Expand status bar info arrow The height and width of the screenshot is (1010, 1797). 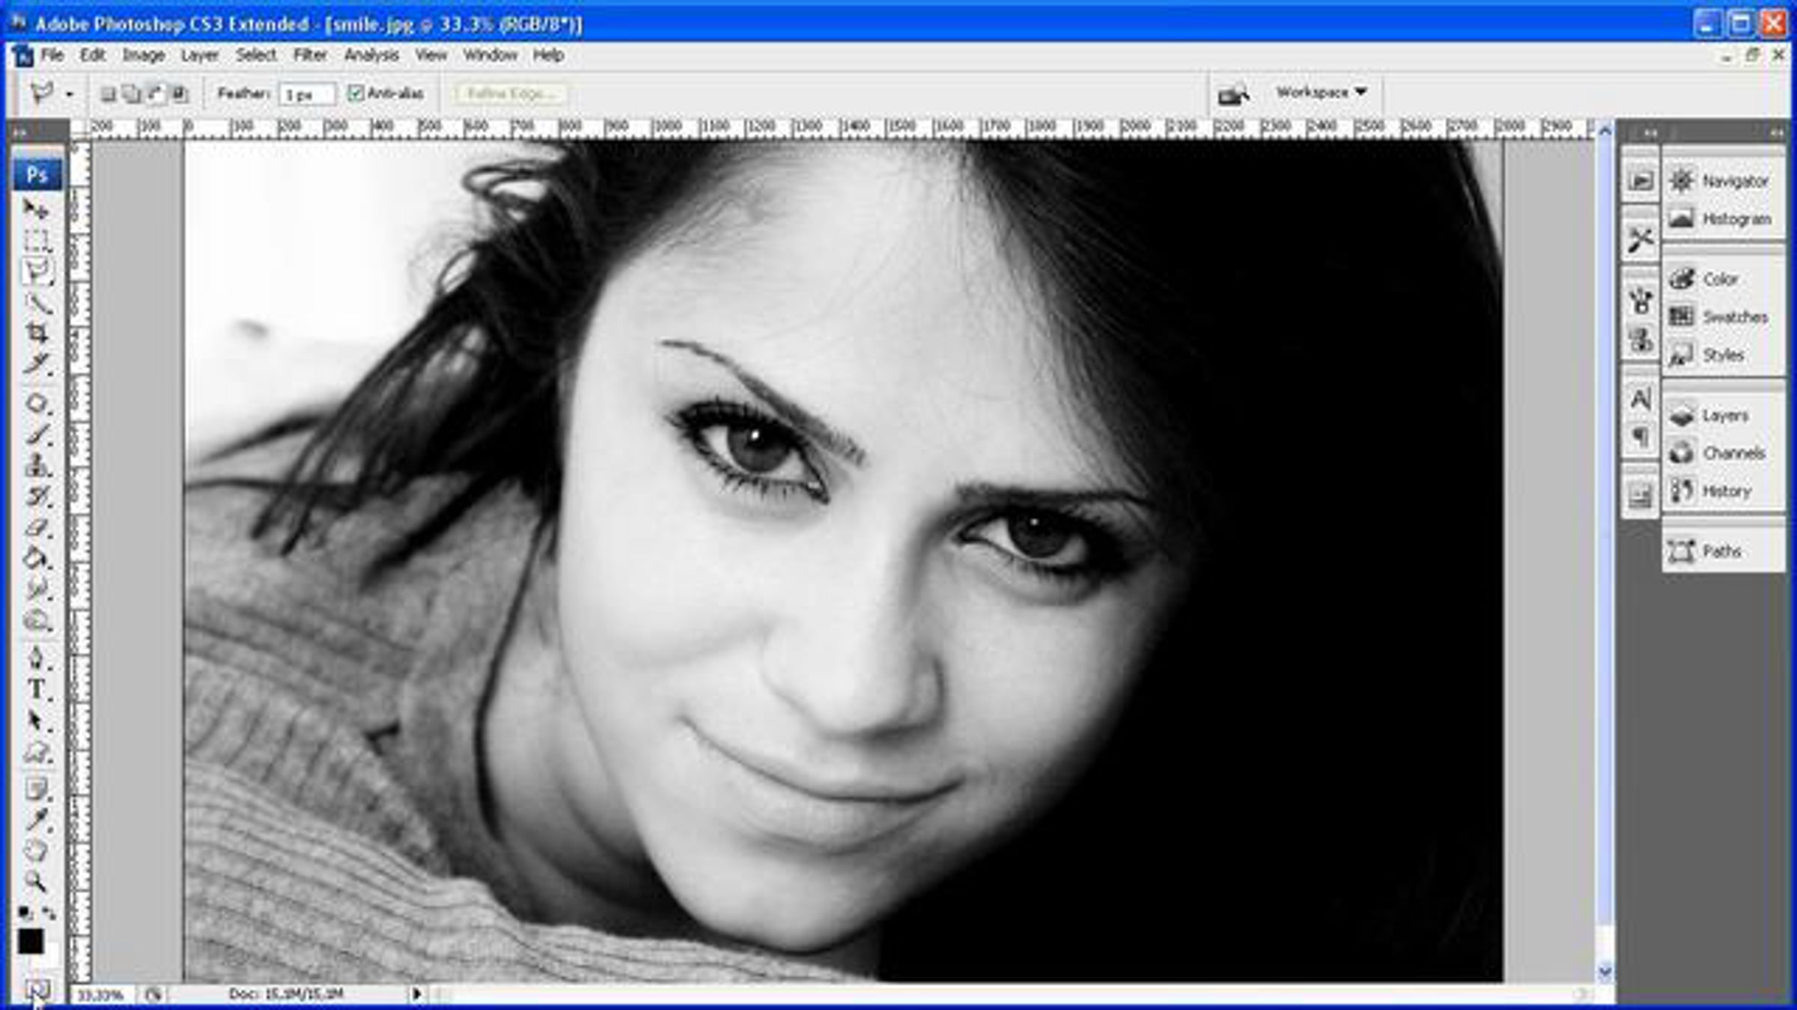416,994
